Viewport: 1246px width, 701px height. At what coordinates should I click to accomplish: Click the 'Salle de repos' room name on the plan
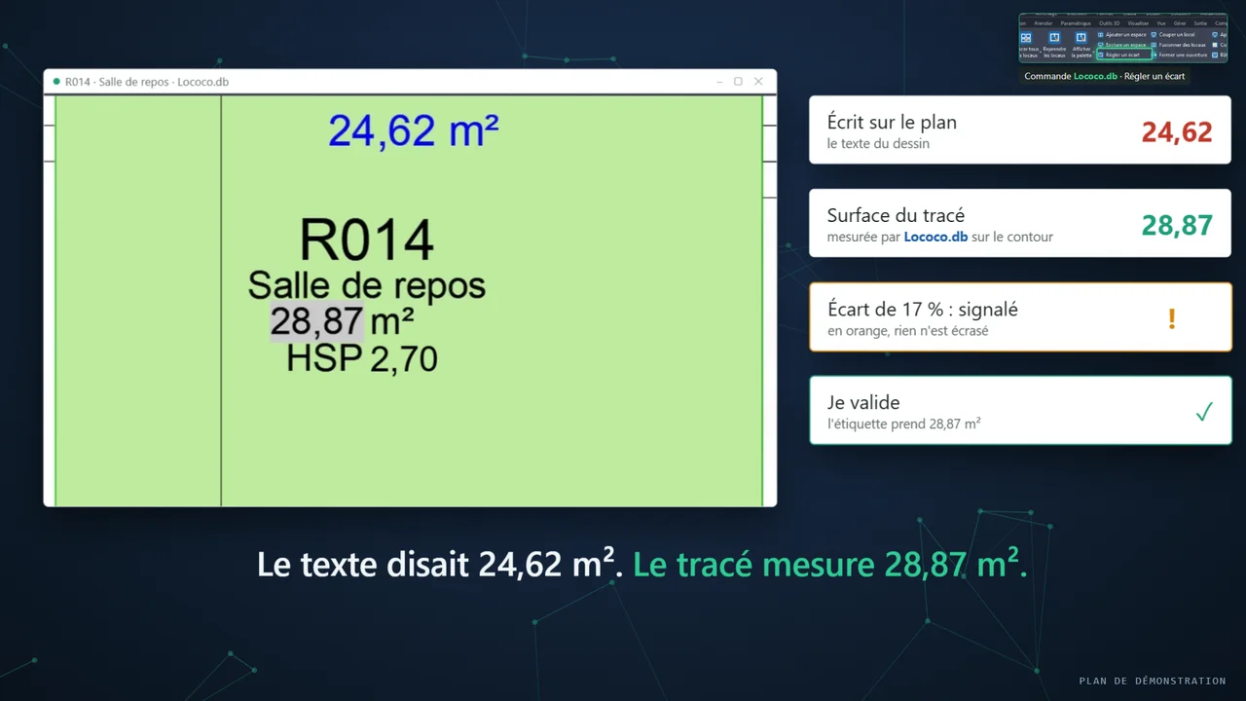click(366, 285)
